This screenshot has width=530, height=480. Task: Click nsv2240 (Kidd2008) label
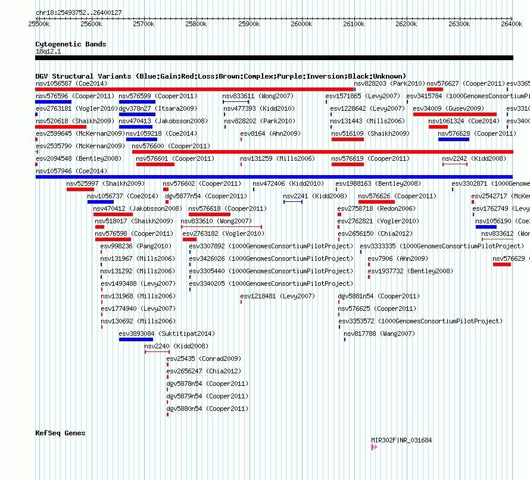176,346
